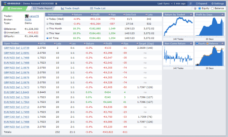The height and width of the screenshot is (137, 228).
Task: Open trade EUR/NZD Sell 1.7564
Action: tap(16, 102)
